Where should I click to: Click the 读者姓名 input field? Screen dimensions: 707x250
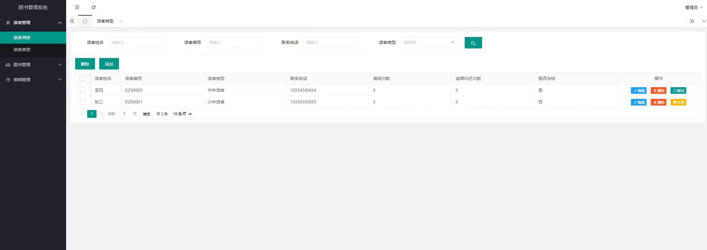136,43
